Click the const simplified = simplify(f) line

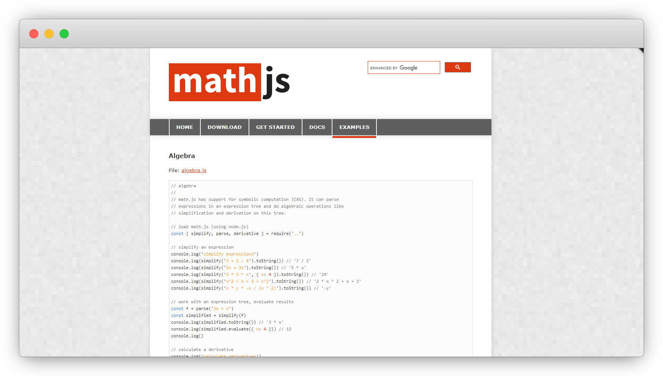pyautogui.click(x=208, y=316)
